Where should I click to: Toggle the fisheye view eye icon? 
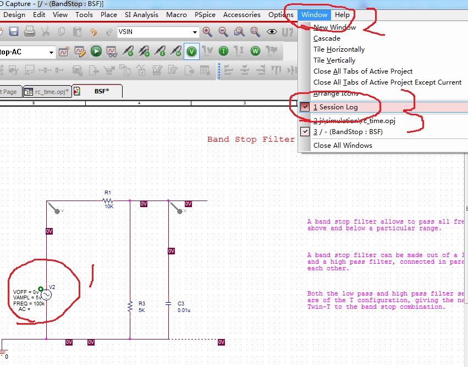pyautogui.click(x=272, y=32)
